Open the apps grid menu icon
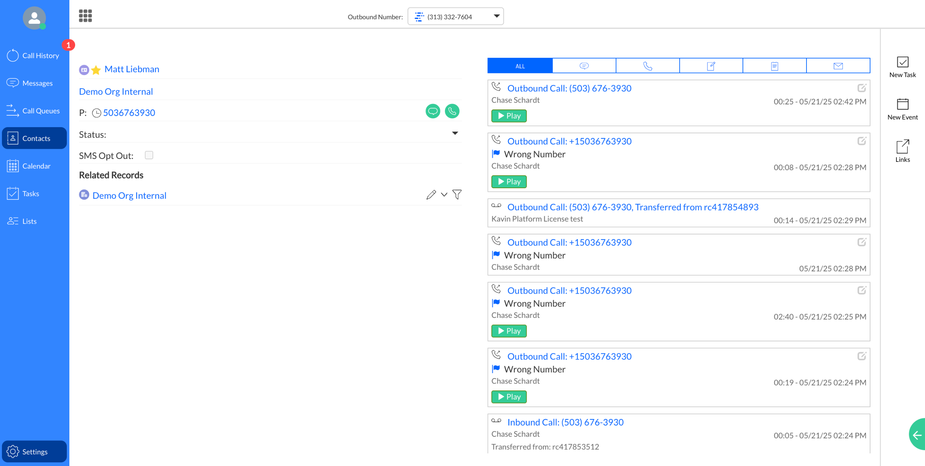Screen dimensions: 925x466 (x=85, y=16)
